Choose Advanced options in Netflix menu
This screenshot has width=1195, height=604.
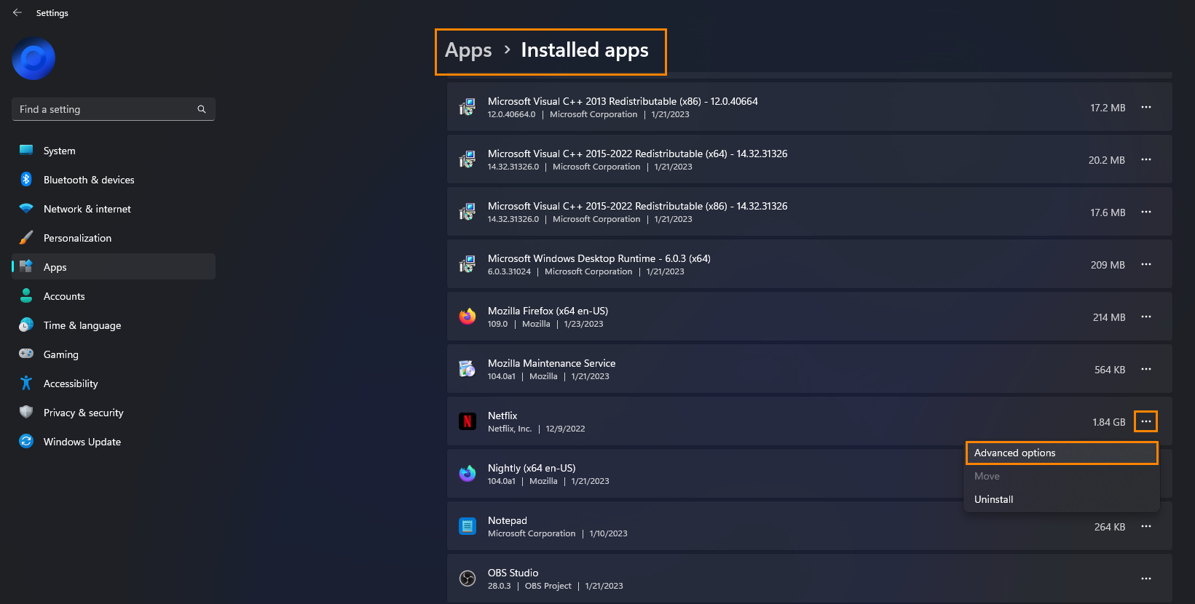pos(1062,453)
